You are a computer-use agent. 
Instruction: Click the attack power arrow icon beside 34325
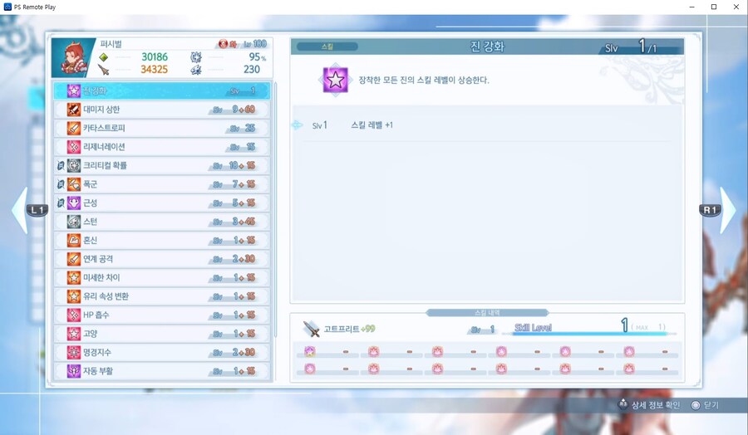[x=104, y=70]
